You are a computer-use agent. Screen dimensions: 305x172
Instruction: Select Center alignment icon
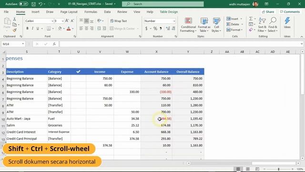[86, 29]
